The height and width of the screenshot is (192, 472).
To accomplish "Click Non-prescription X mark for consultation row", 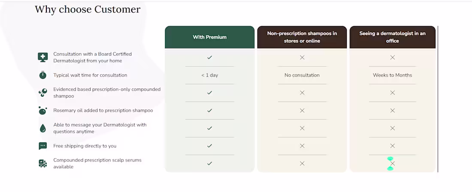I will coord(302,57).
